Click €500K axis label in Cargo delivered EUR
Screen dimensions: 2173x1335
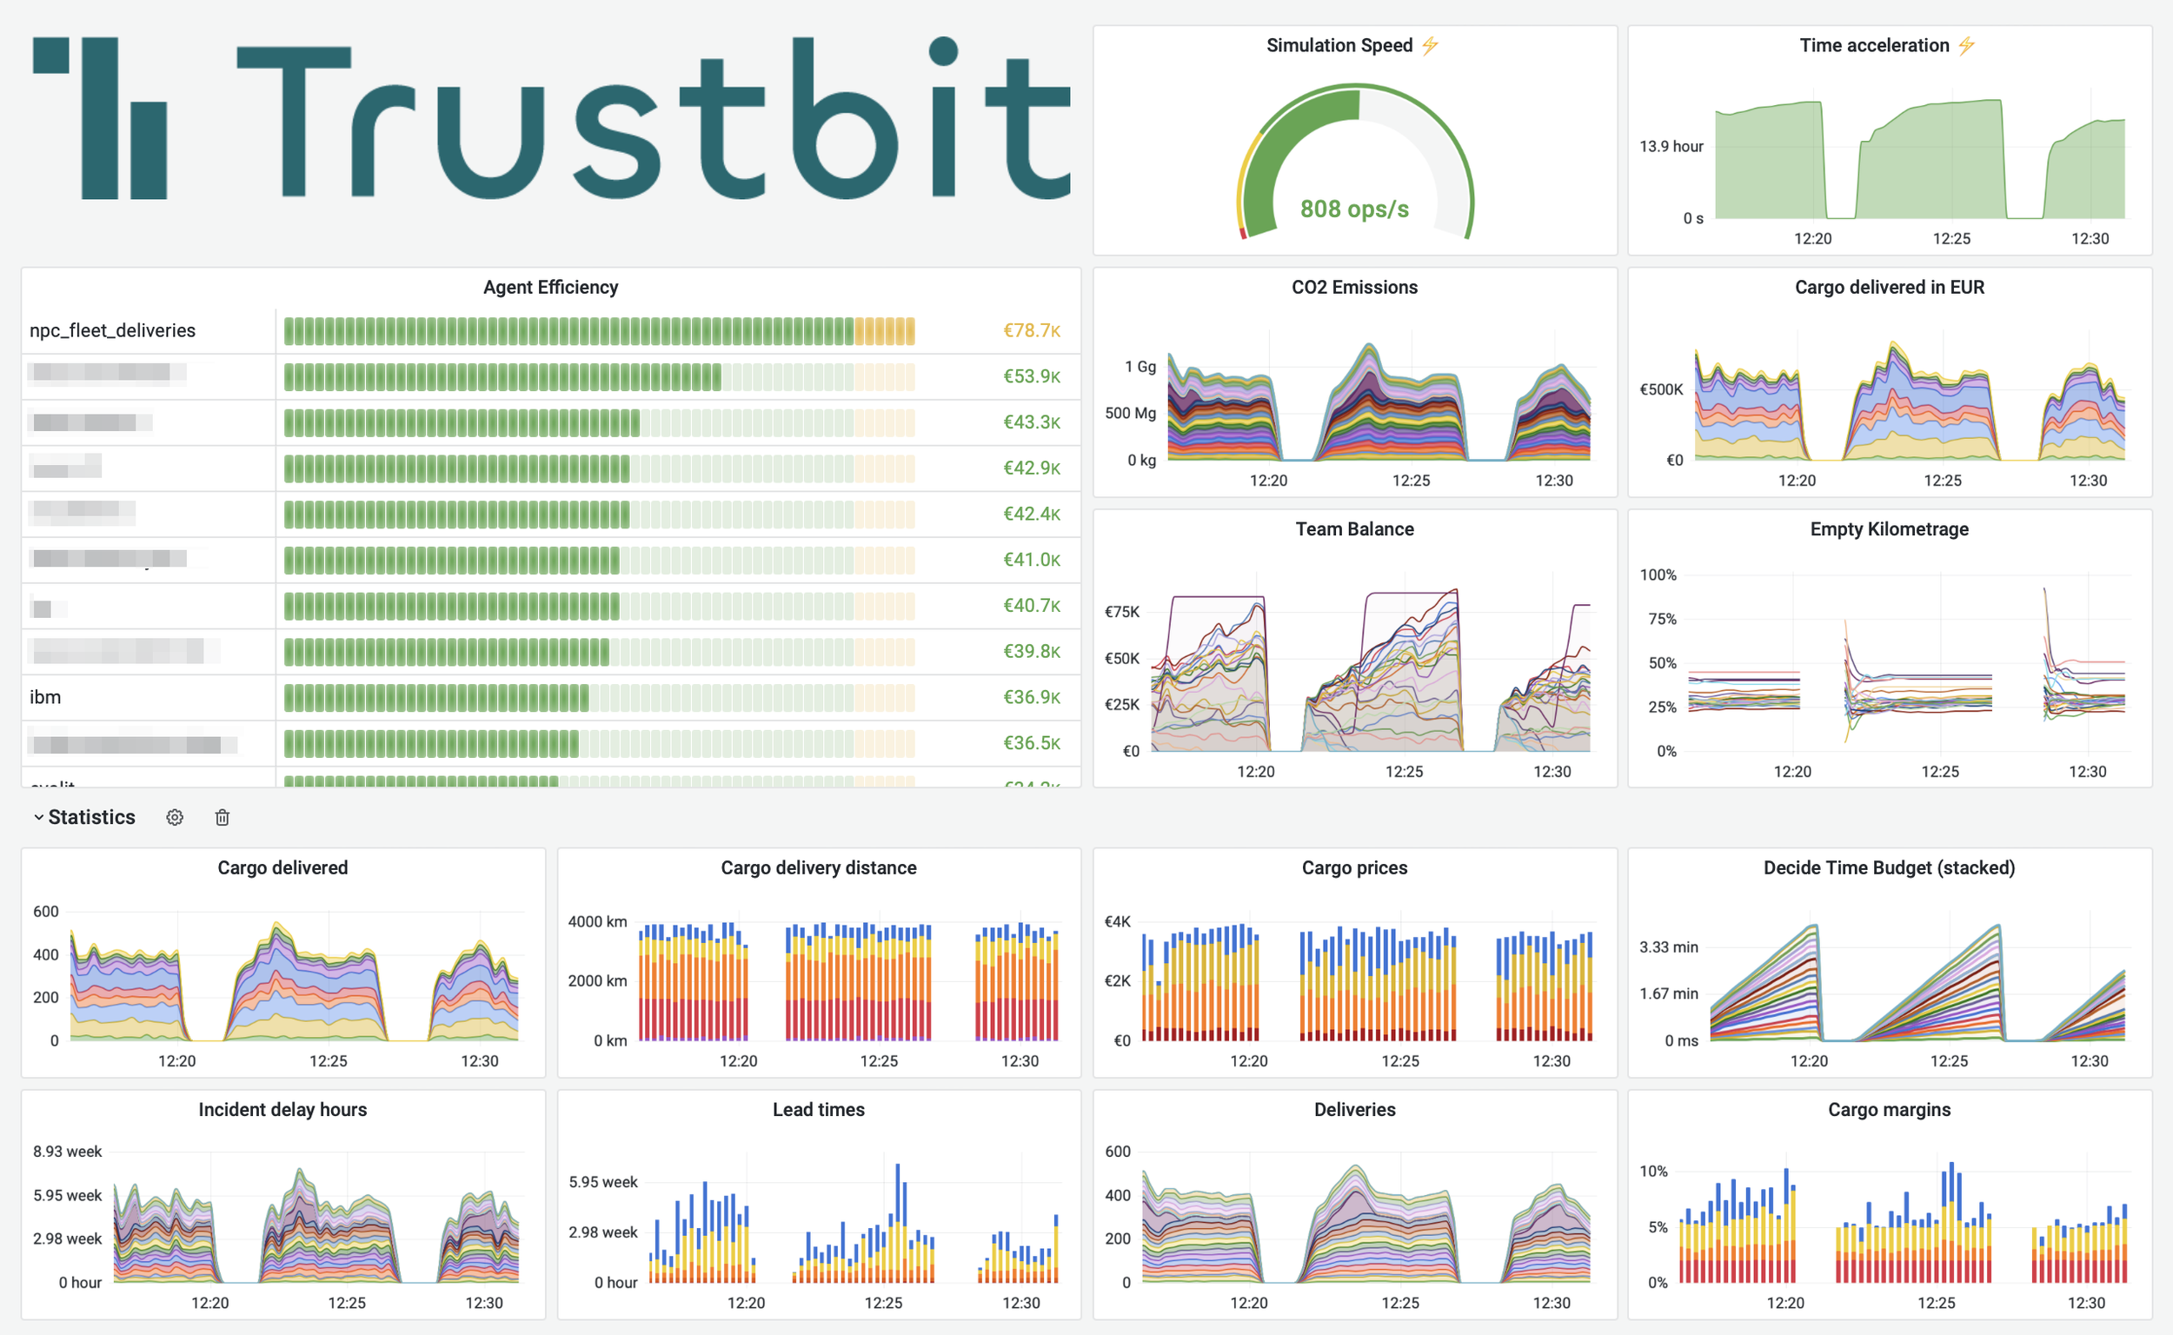(x=1661, y=389)
